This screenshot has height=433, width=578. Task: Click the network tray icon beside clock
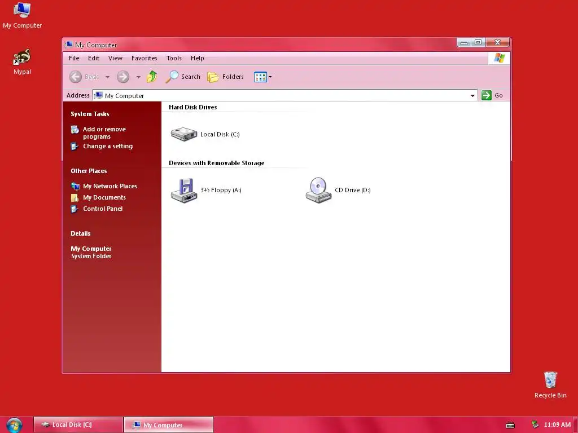click(x=535, y=425)
